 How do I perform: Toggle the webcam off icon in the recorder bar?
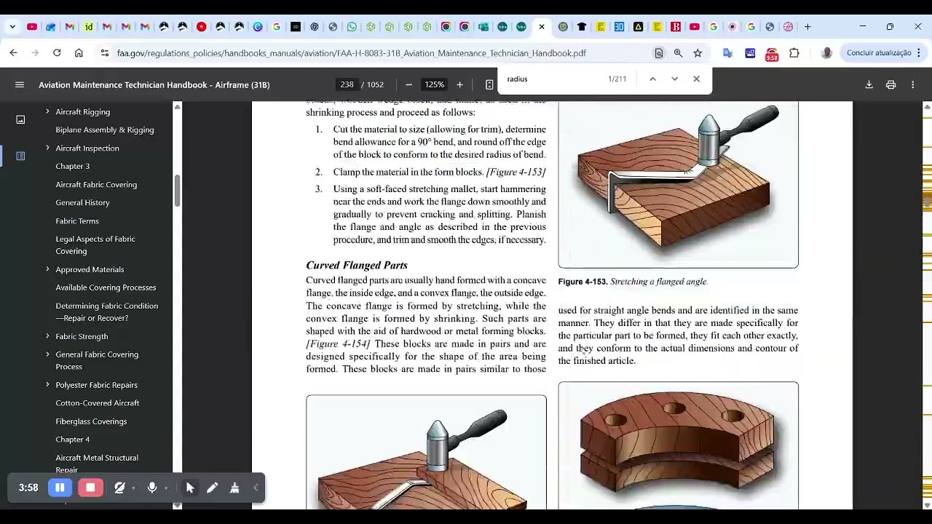119,488
